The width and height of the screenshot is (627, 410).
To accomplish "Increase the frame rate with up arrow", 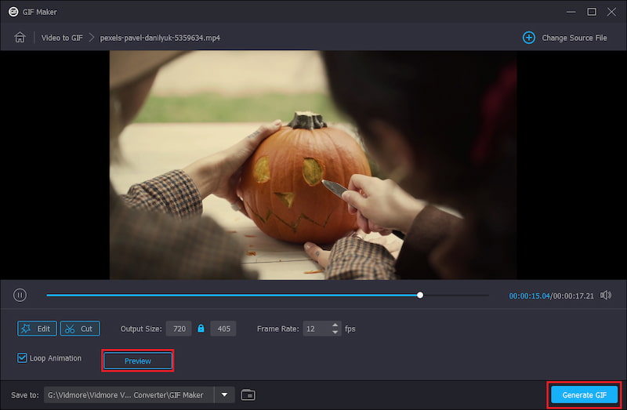I will (x=335, y=325).
